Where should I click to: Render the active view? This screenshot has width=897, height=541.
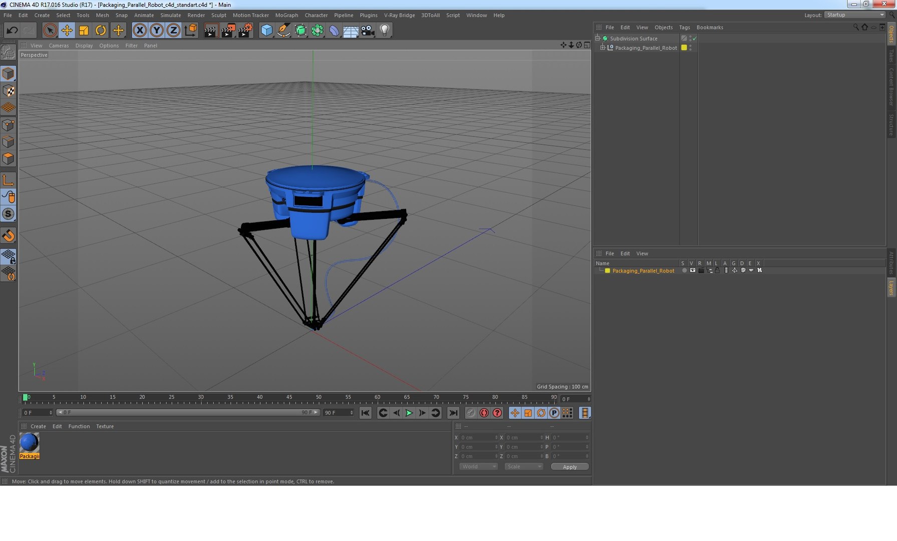(x=211, y=31)
